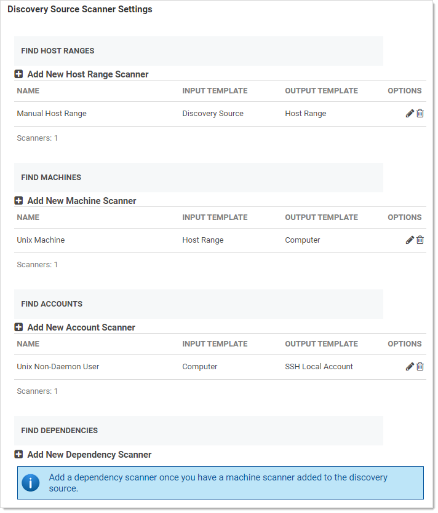Open Add New Host Range Scanner link
The width and height of the screenshot is (438, 513).
pyautogui.click(x=88, y=74)
